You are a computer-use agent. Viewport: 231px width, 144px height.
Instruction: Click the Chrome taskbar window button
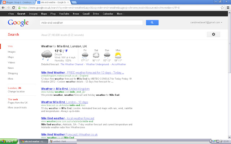click(x=34, y=141)
